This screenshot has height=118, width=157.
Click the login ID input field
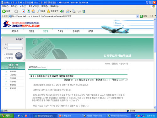15,44
